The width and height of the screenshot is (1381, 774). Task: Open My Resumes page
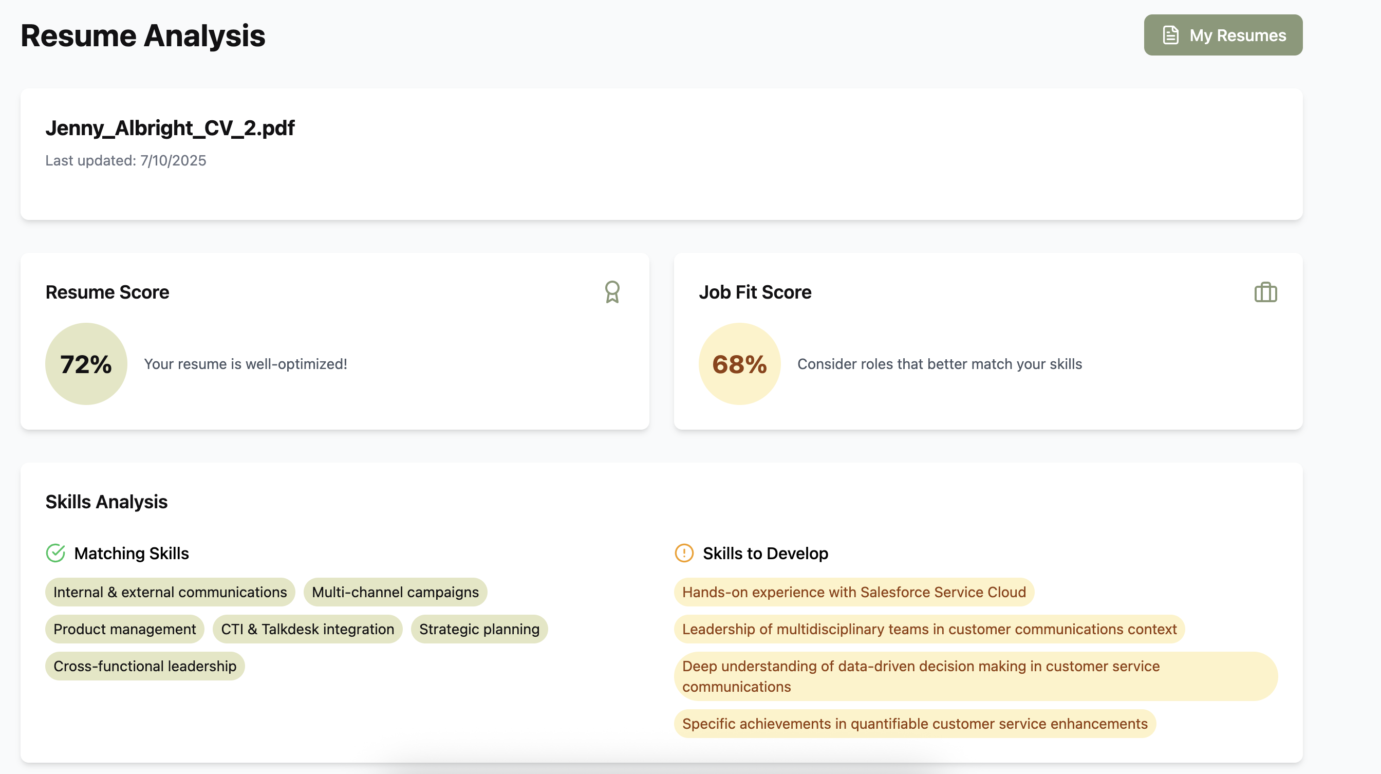1223,35
